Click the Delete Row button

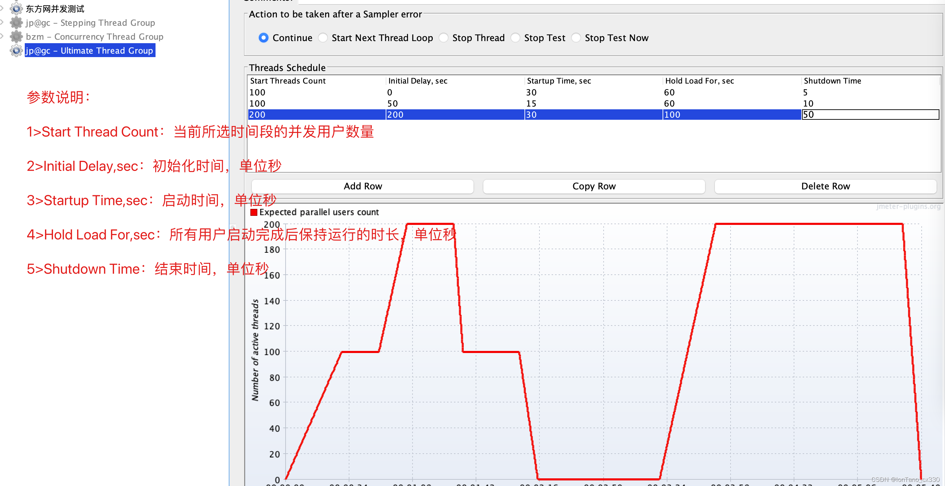click(825, 186)
